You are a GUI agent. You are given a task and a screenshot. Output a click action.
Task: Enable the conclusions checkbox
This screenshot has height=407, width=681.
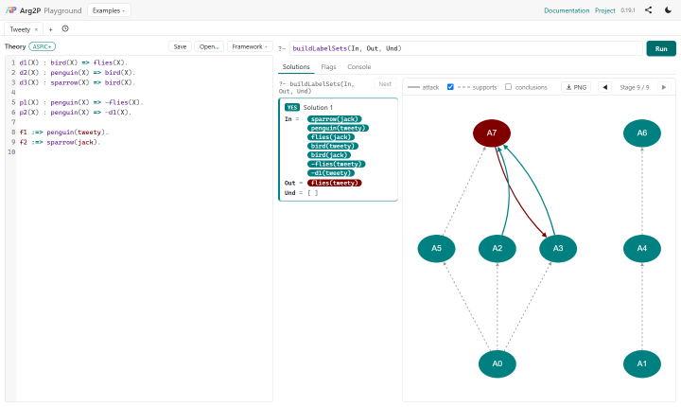pyautogui.click(x=508, y=87)
